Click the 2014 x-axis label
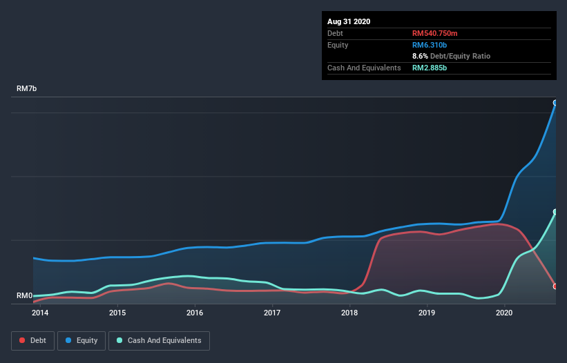 pos(40,313)
